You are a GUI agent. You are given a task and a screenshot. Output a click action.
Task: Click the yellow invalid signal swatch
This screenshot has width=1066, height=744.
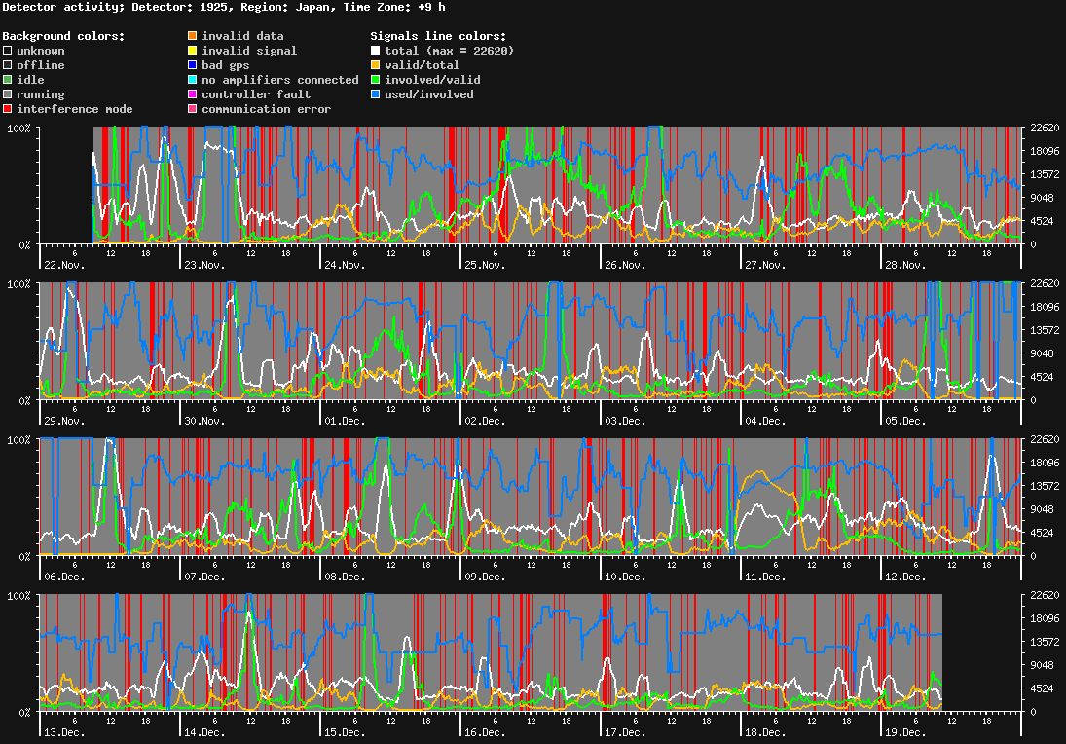click(193, 51)
